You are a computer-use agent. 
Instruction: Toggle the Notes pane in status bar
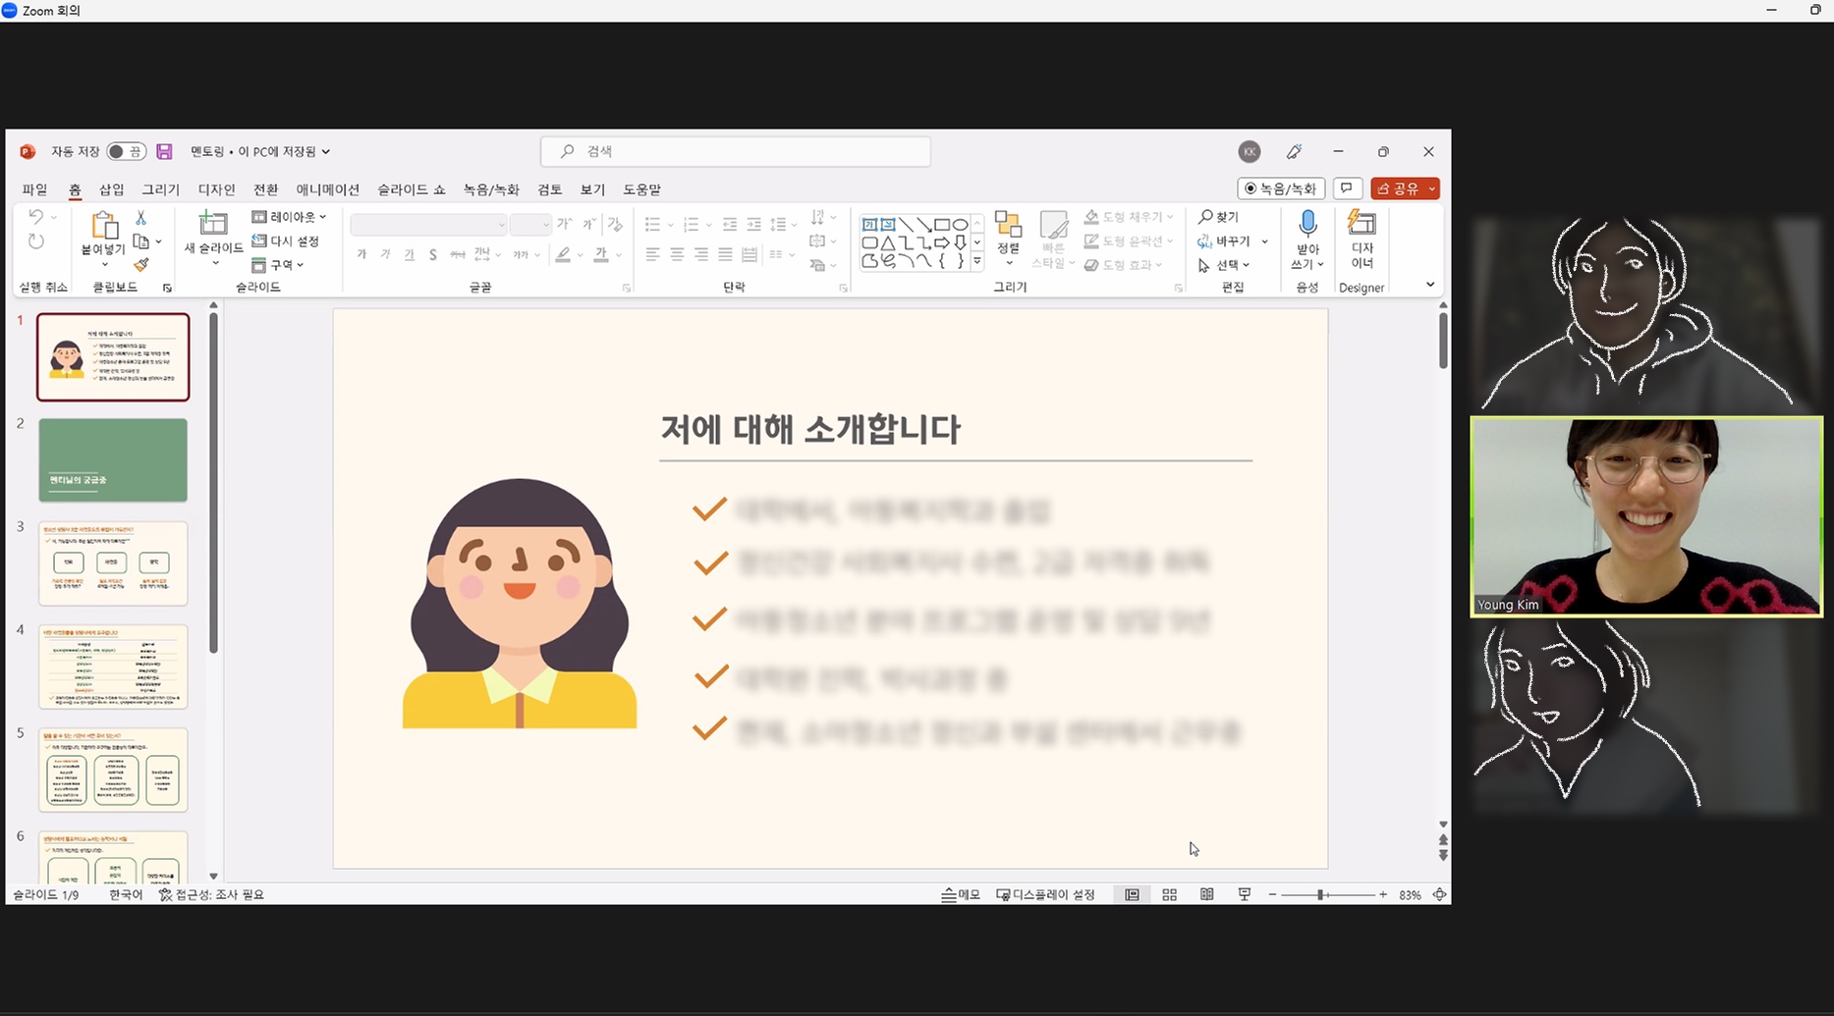(961, 894)
